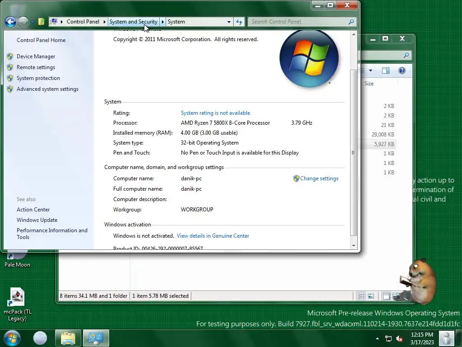Click the round grey taskbar icon beside Start
This screenshot has width=462, height=347.
pos(40,338)
